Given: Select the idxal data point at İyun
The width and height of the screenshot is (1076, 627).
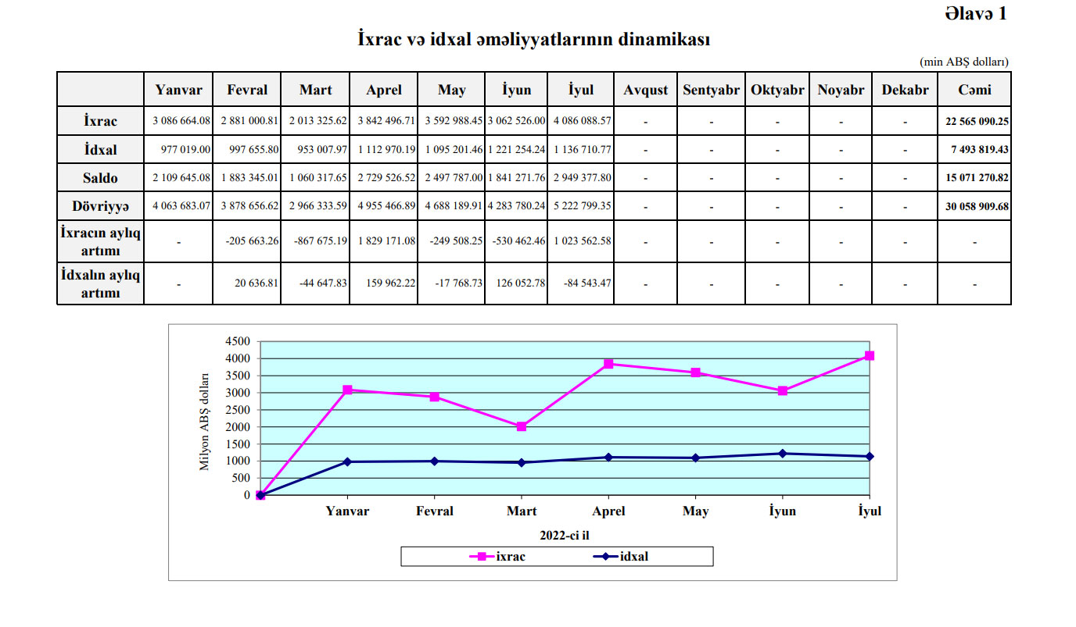Looking at the screenshot, I should point(783,453).
